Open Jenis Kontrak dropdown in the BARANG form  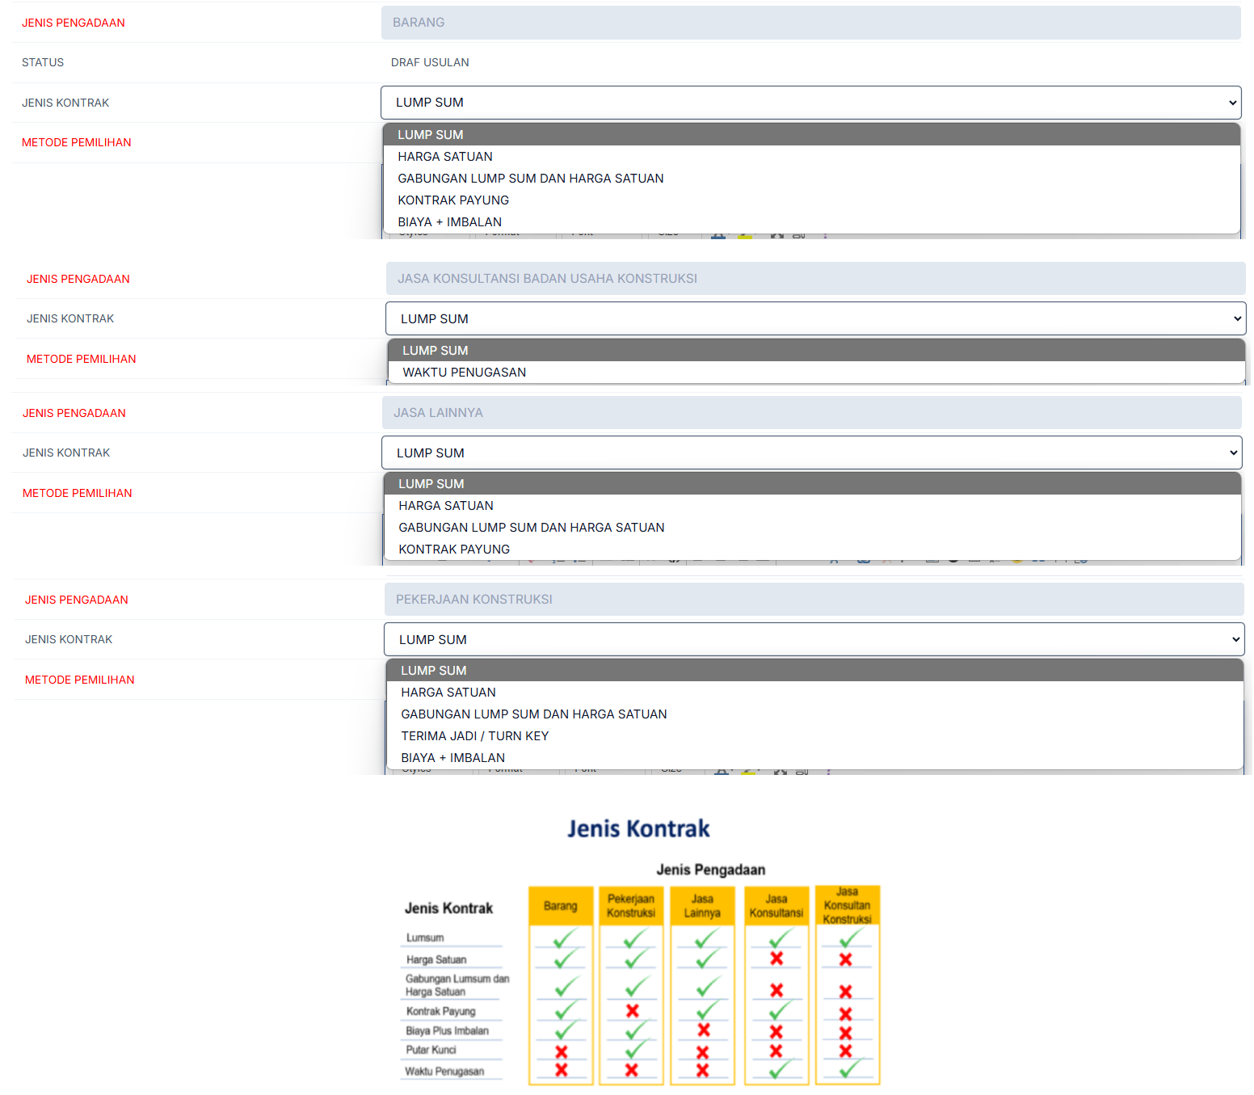click(x=810, y=103)
